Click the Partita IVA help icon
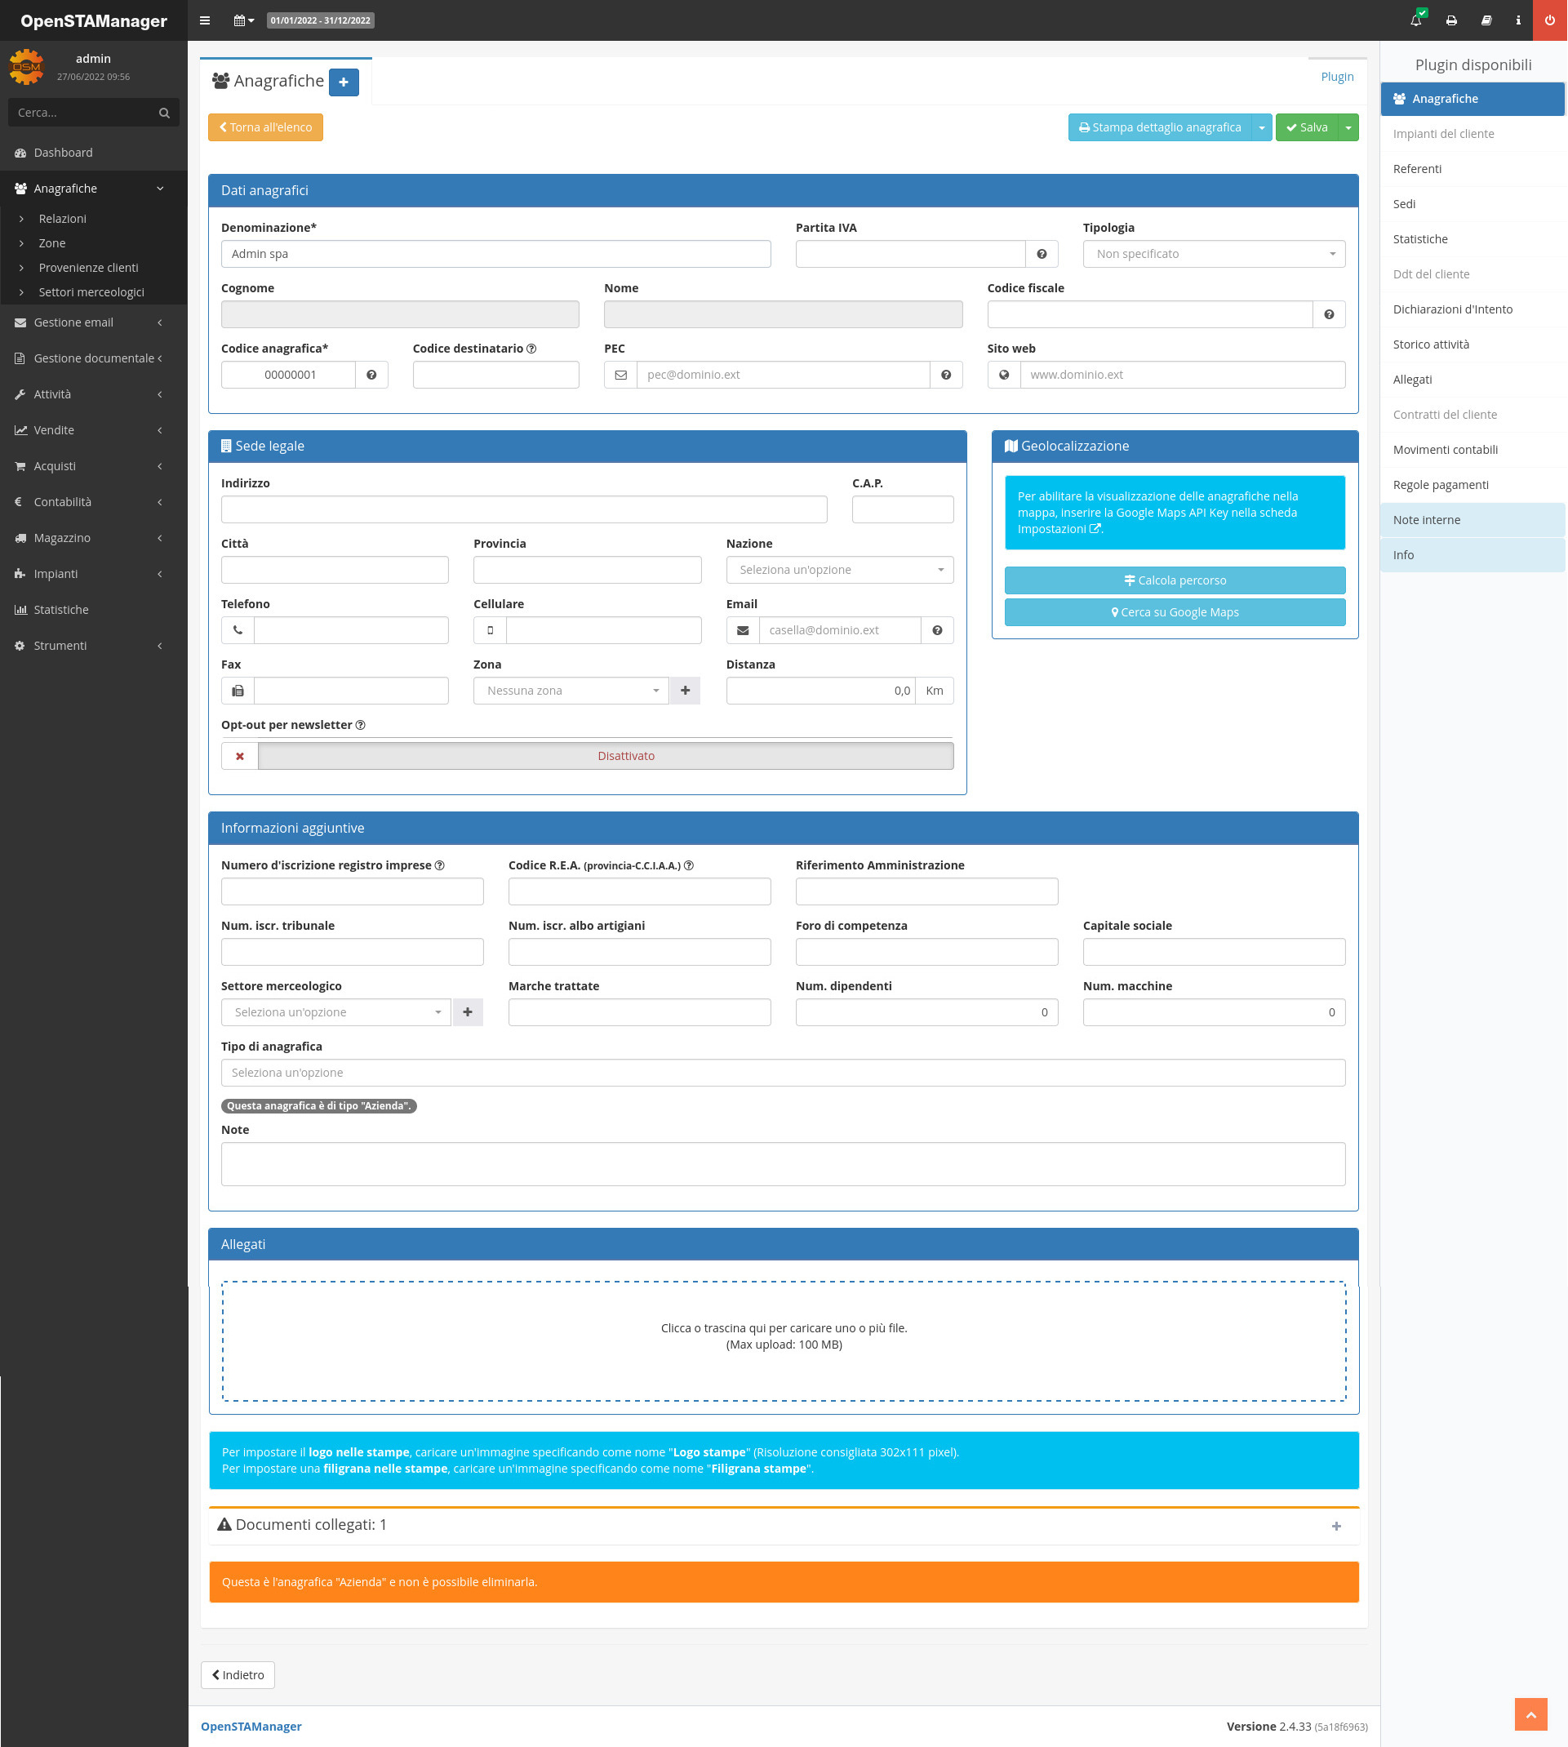1568x1747 pixels. click(1042, 254)
